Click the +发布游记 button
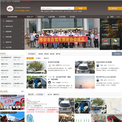 [x=117, y=54]
